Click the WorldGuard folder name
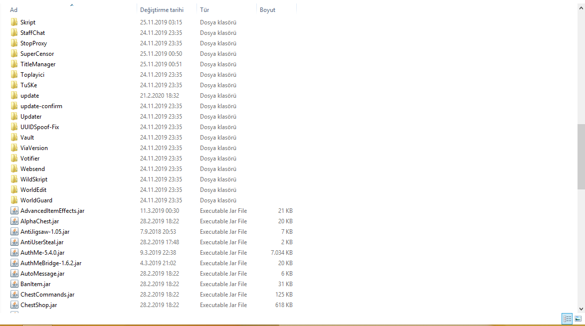This screenshot has height=326, width=585. 36,200
